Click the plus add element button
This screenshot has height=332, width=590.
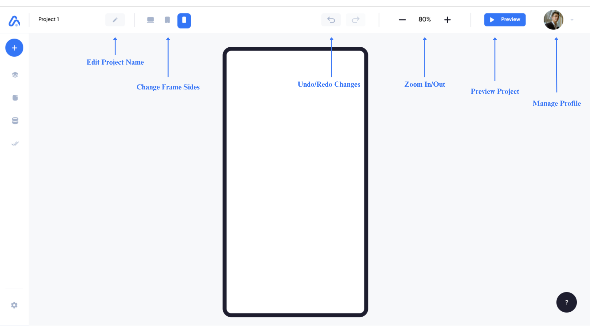(x=14, y=48)
